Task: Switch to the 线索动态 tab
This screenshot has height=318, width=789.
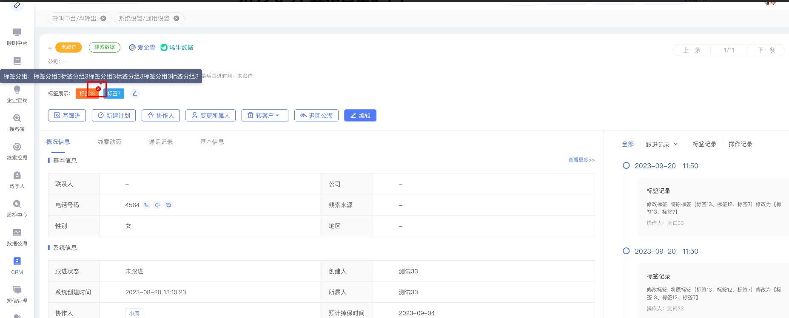Action: pyautogui.click(x=109, y=142)
